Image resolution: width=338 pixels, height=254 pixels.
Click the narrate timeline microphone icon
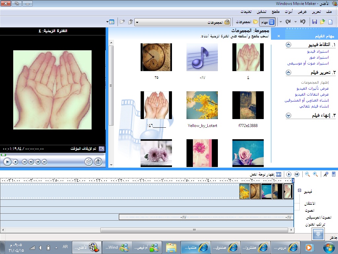point(326,174)
